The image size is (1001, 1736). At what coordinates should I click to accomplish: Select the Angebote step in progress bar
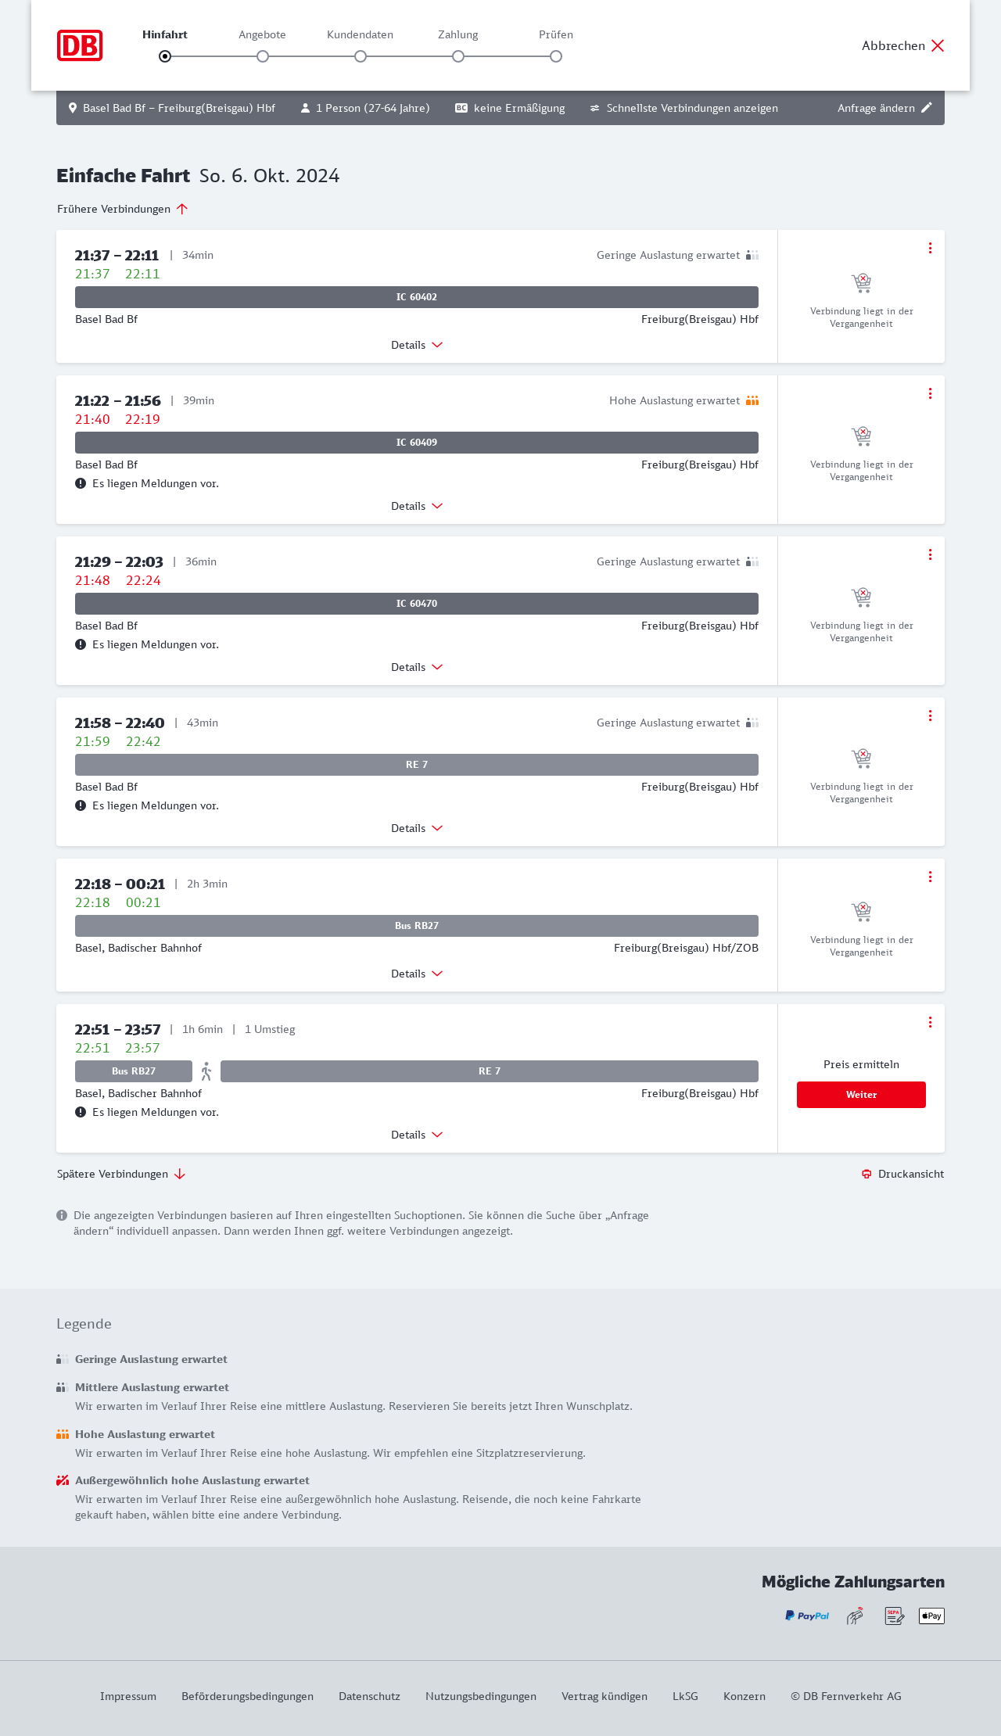point(263,56)
